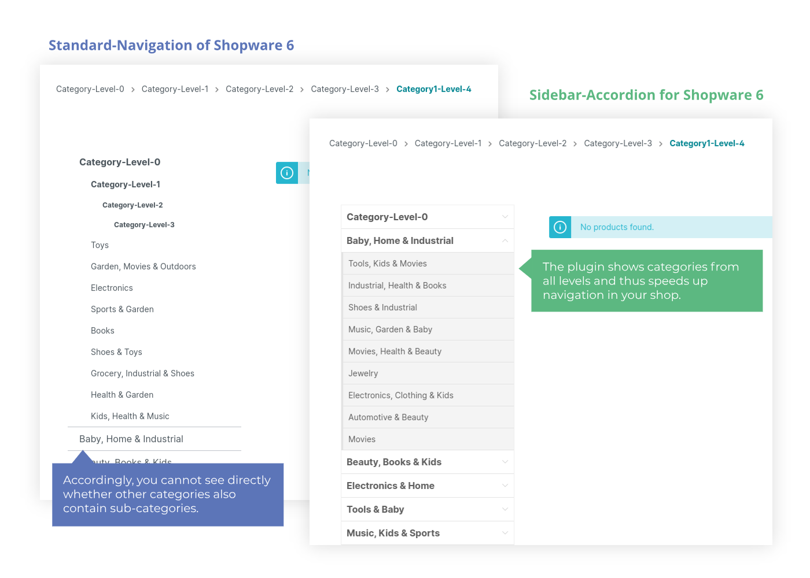Click Category1-Level-4 breadcrumb in sidebar-accordion panel

pyautogui.click(x=707, y=143)
